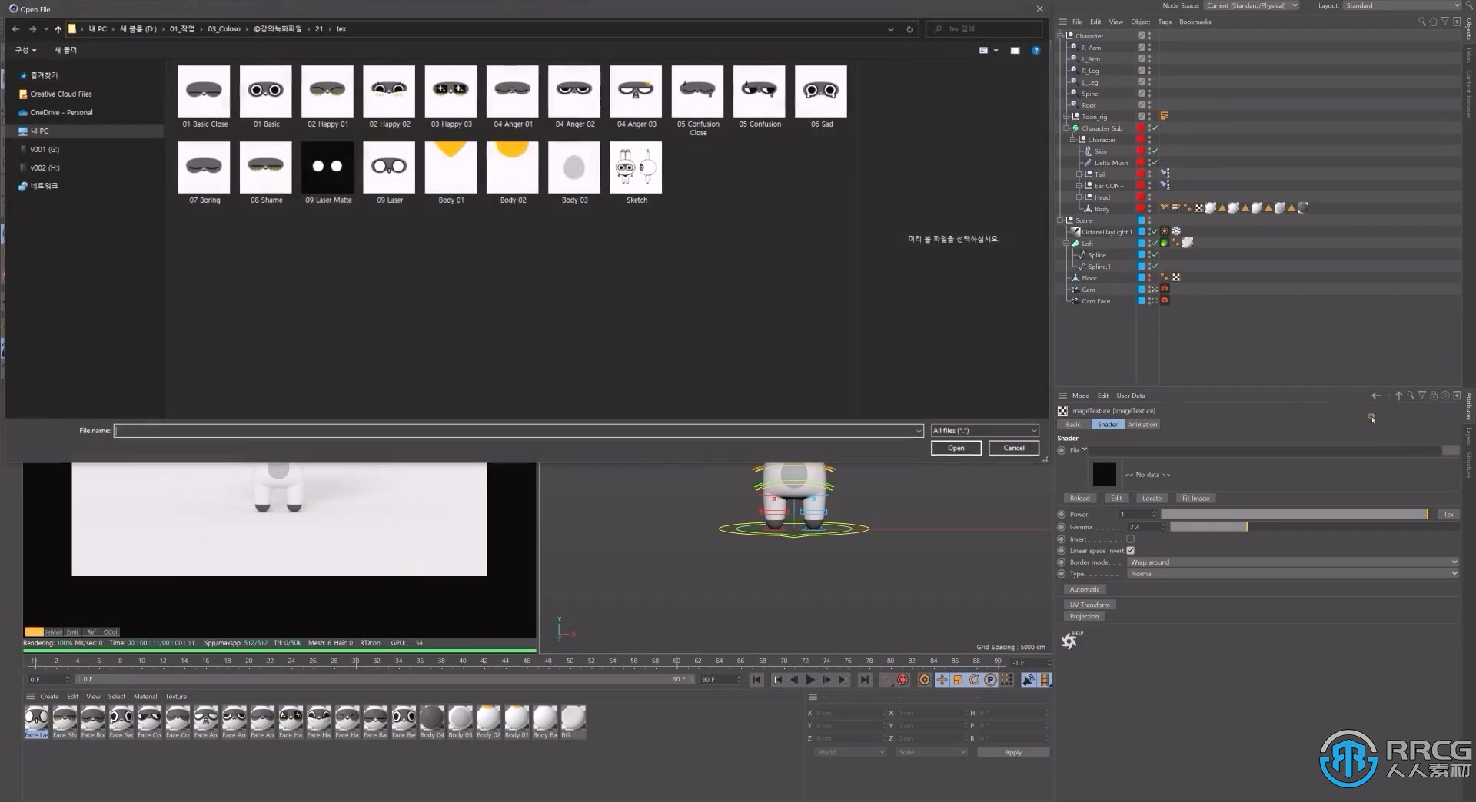Toggle the Rotation keyframe icon
This screenshot has height=802, width=1476.
(974, 680)
